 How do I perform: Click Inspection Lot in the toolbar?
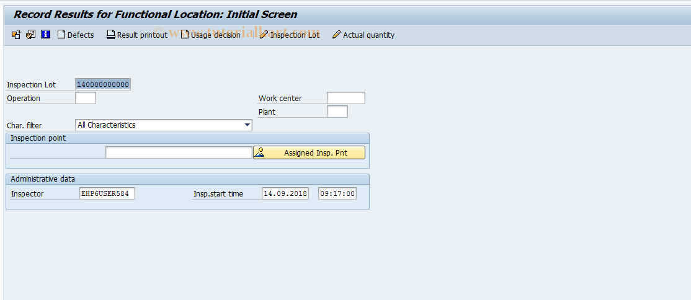click(x=290, y=35)
